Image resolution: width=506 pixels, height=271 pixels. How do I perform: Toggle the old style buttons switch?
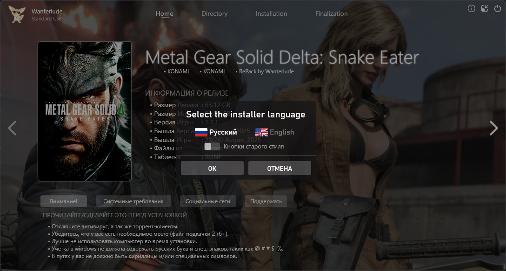point(213,147)
